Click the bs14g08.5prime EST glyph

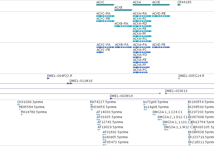[x=146, y=110]
